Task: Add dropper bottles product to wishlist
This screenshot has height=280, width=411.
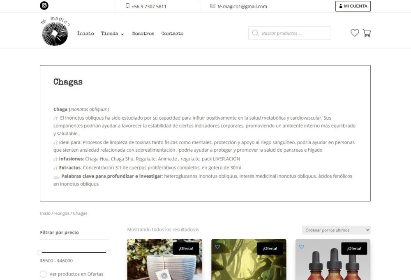Action: [301, 247]
